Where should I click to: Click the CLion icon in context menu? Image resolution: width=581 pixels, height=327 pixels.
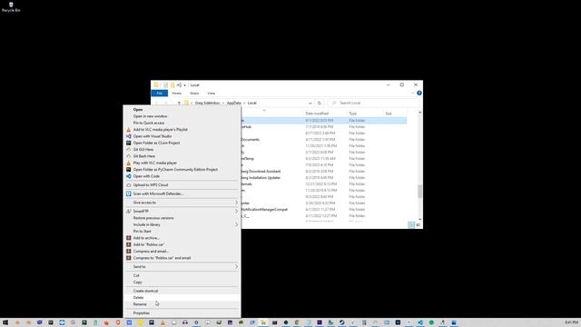pos(129,143)
